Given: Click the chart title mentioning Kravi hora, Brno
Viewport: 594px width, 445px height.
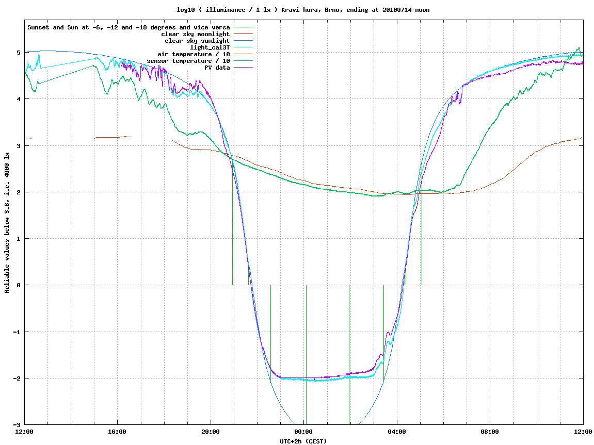Looking at the screenshot, I should pyautogui.click(x=303, y=10).
